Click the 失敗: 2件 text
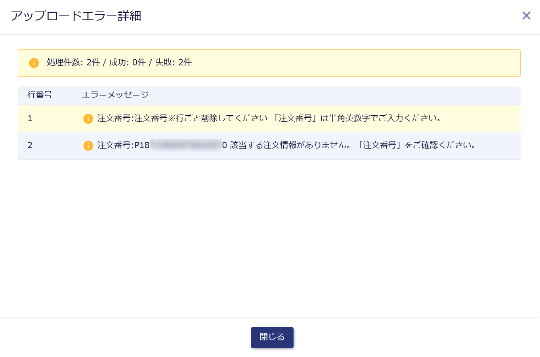 [174, 62]
